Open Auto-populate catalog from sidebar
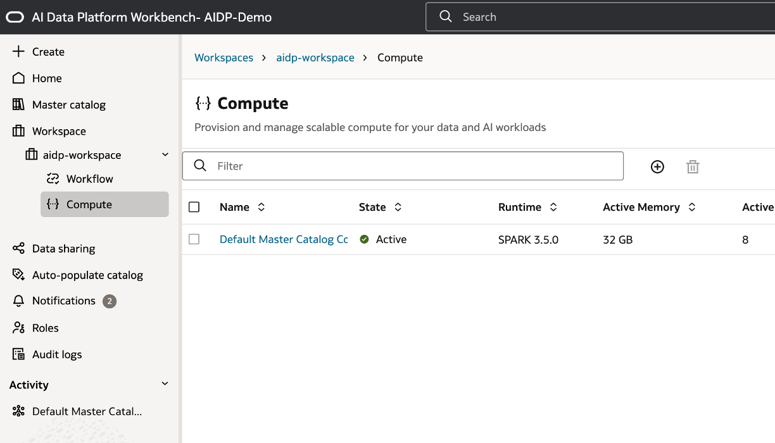The width and height of the screenshot is (775, 443). (87, 275)
